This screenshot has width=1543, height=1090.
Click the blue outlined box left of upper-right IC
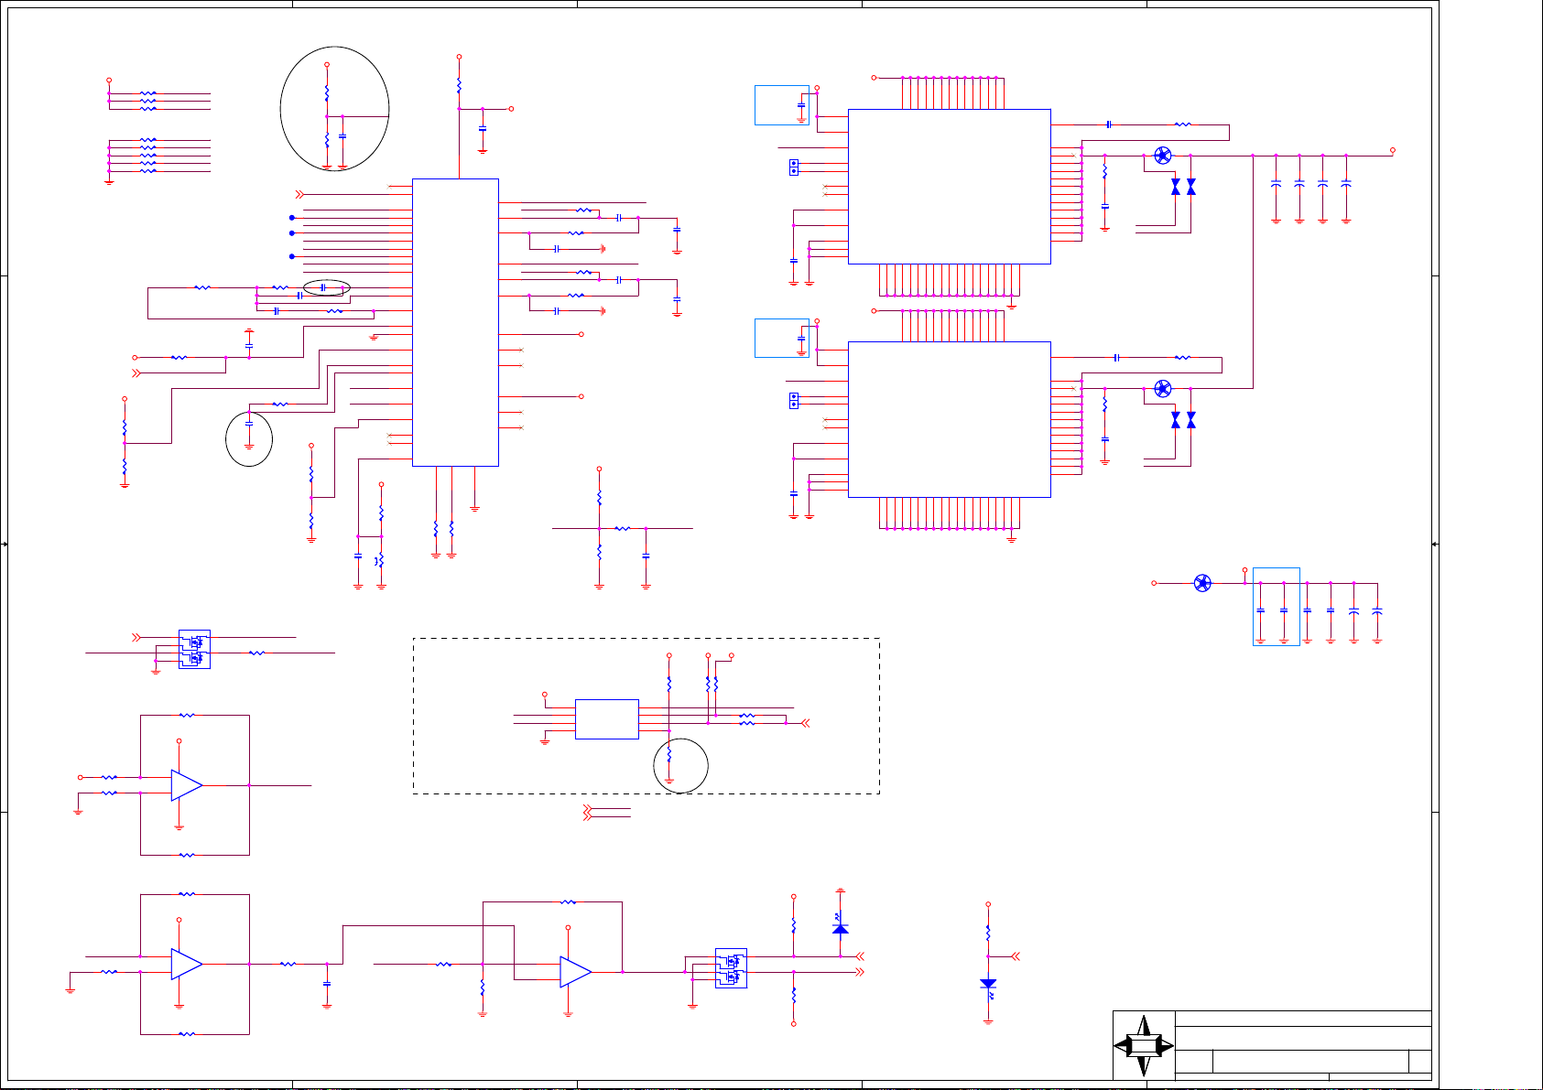782,105
